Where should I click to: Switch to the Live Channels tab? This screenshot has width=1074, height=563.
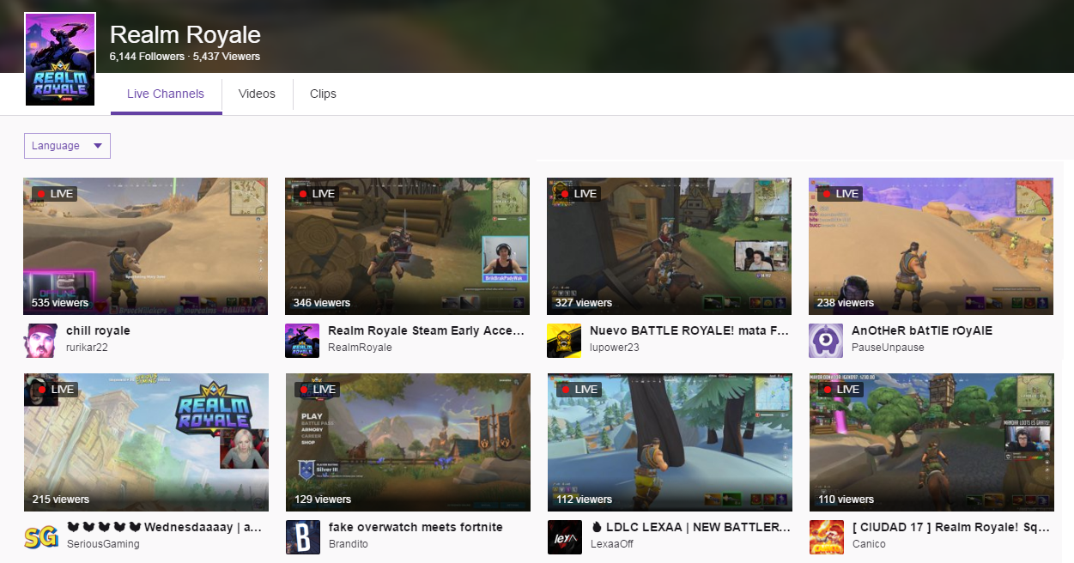pyautogui.click(x=166, y=94)
